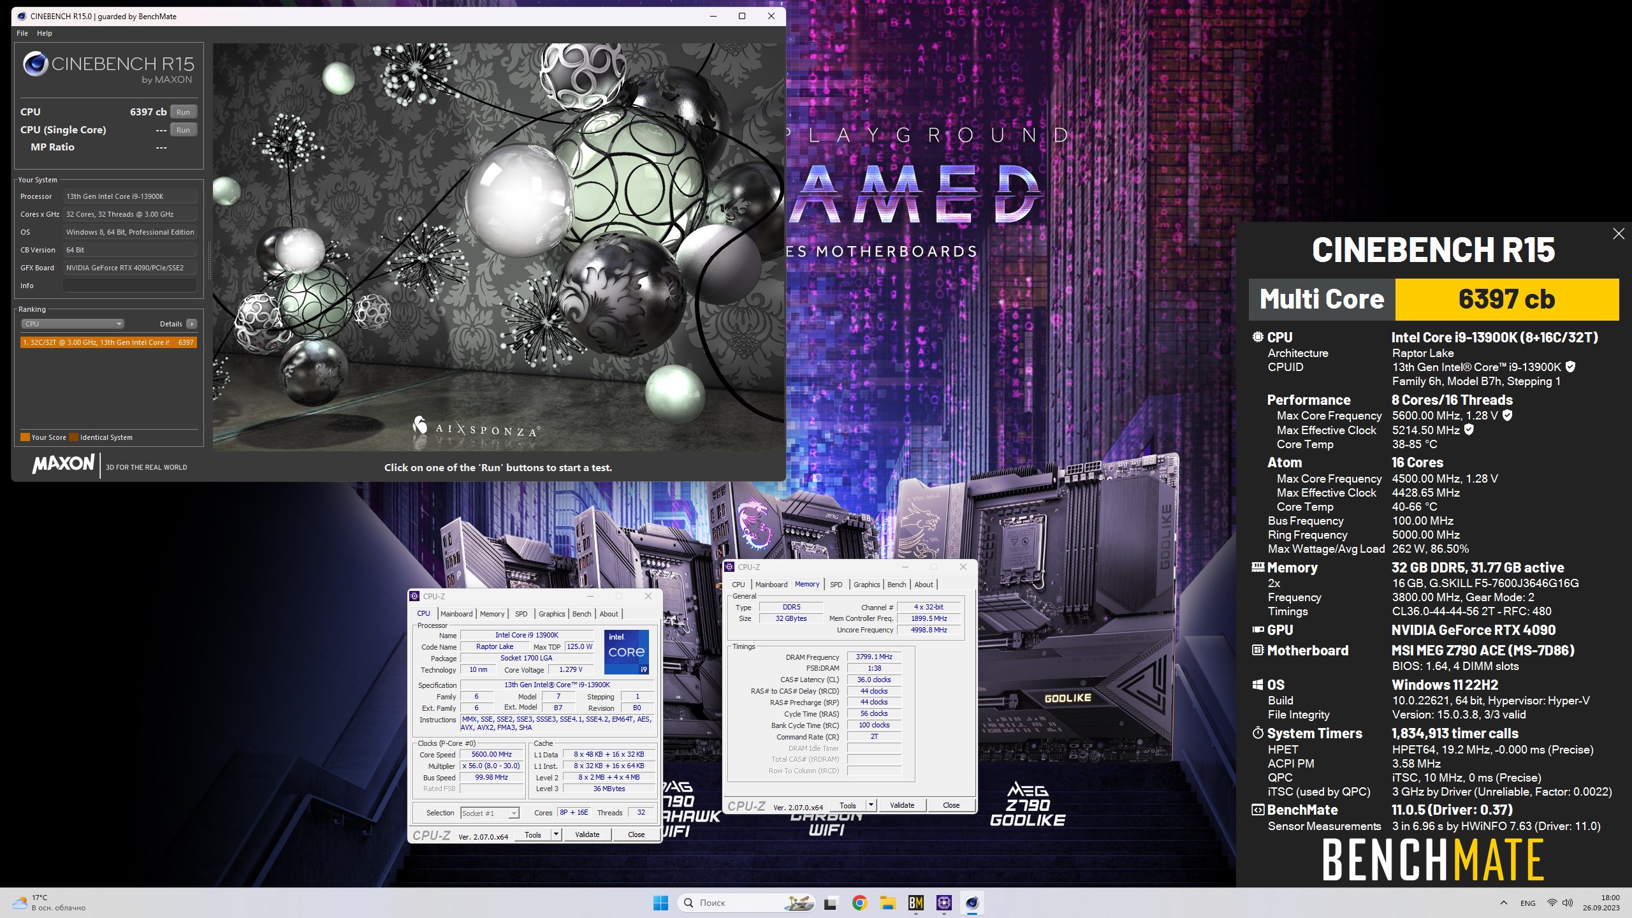Click the volume speaker tray icon
The width and height of the screenshot is (1632, 918).
coord(1568,903)
